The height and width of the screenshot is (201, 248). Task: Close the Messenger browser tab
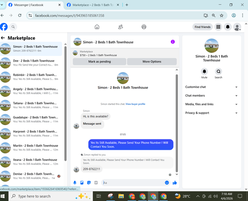click(x=60, y=5)
